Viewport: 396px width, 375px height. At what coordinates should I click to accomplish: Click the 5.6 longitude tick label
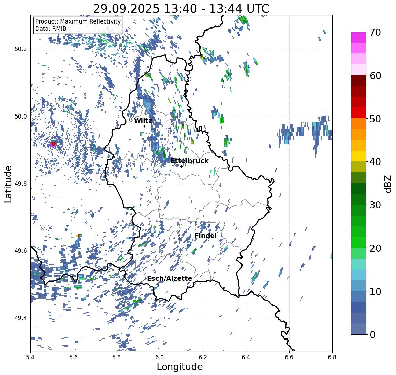pos(74,357)
